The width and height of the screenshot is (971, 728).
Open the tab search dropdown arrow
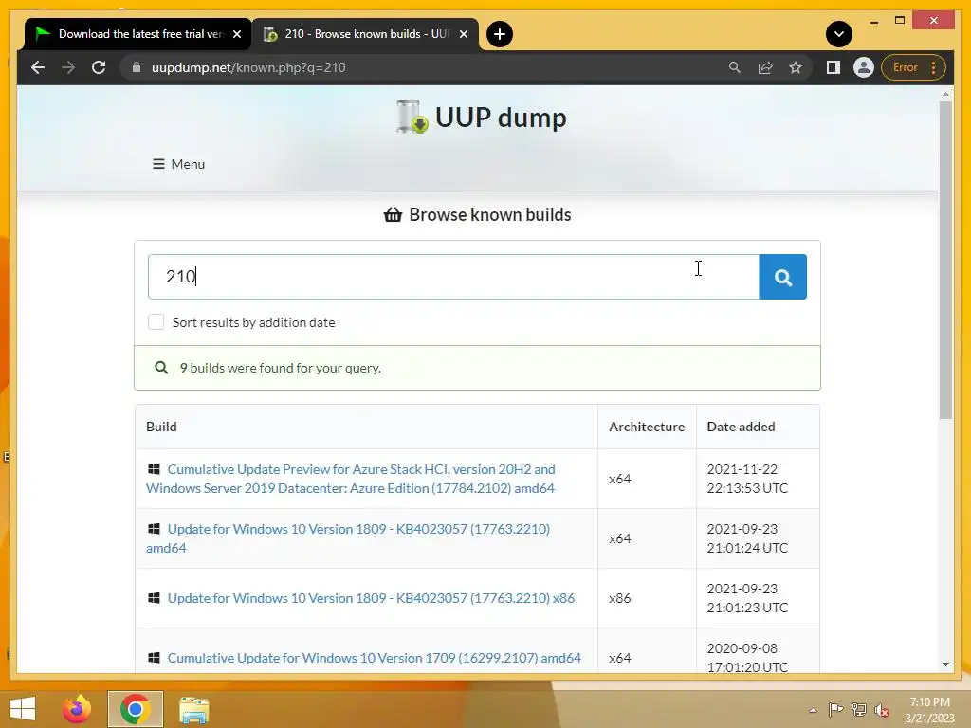(x=839, y=34)
